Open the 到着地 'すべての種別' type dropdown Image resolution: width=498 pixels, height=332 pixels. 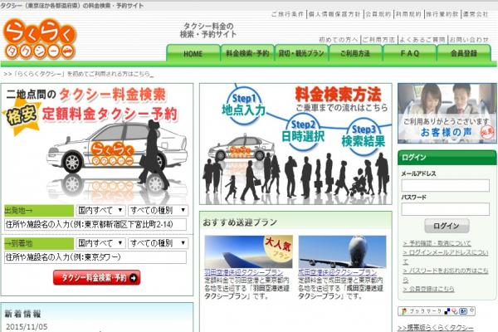[158, 243]
